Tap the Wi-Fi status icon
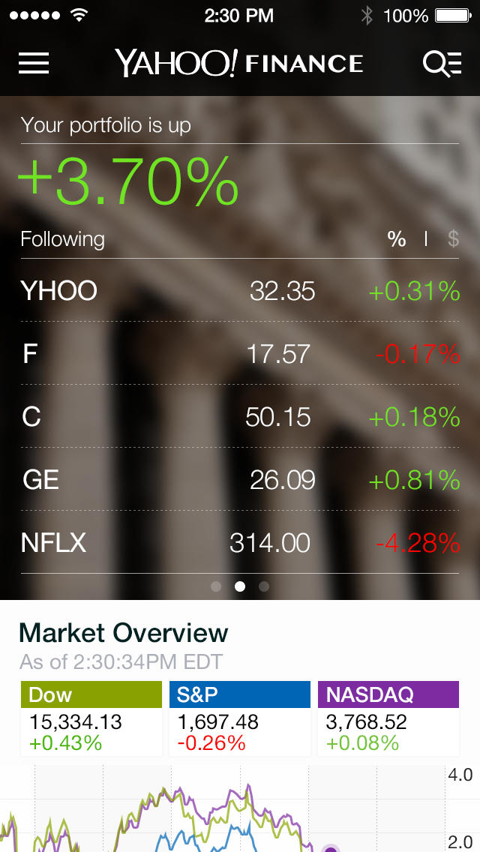The image size is (480, 852). pyautogui.click(x=78, y=15)
